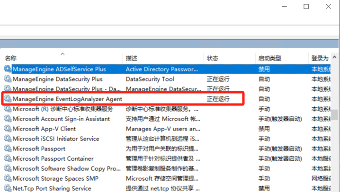Click gear icon of Microsoft Passport Container

click(8, 158)
